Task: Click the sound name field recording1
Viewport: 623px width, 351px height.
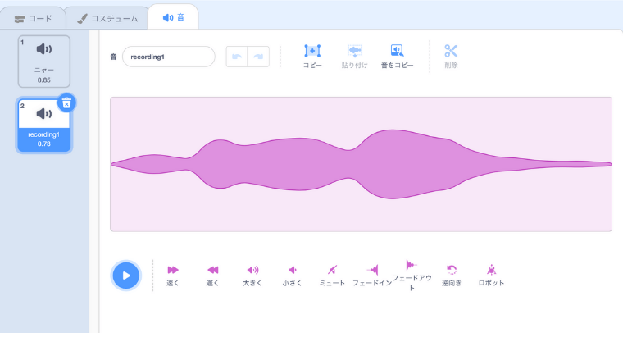Action: coord(169,57)
